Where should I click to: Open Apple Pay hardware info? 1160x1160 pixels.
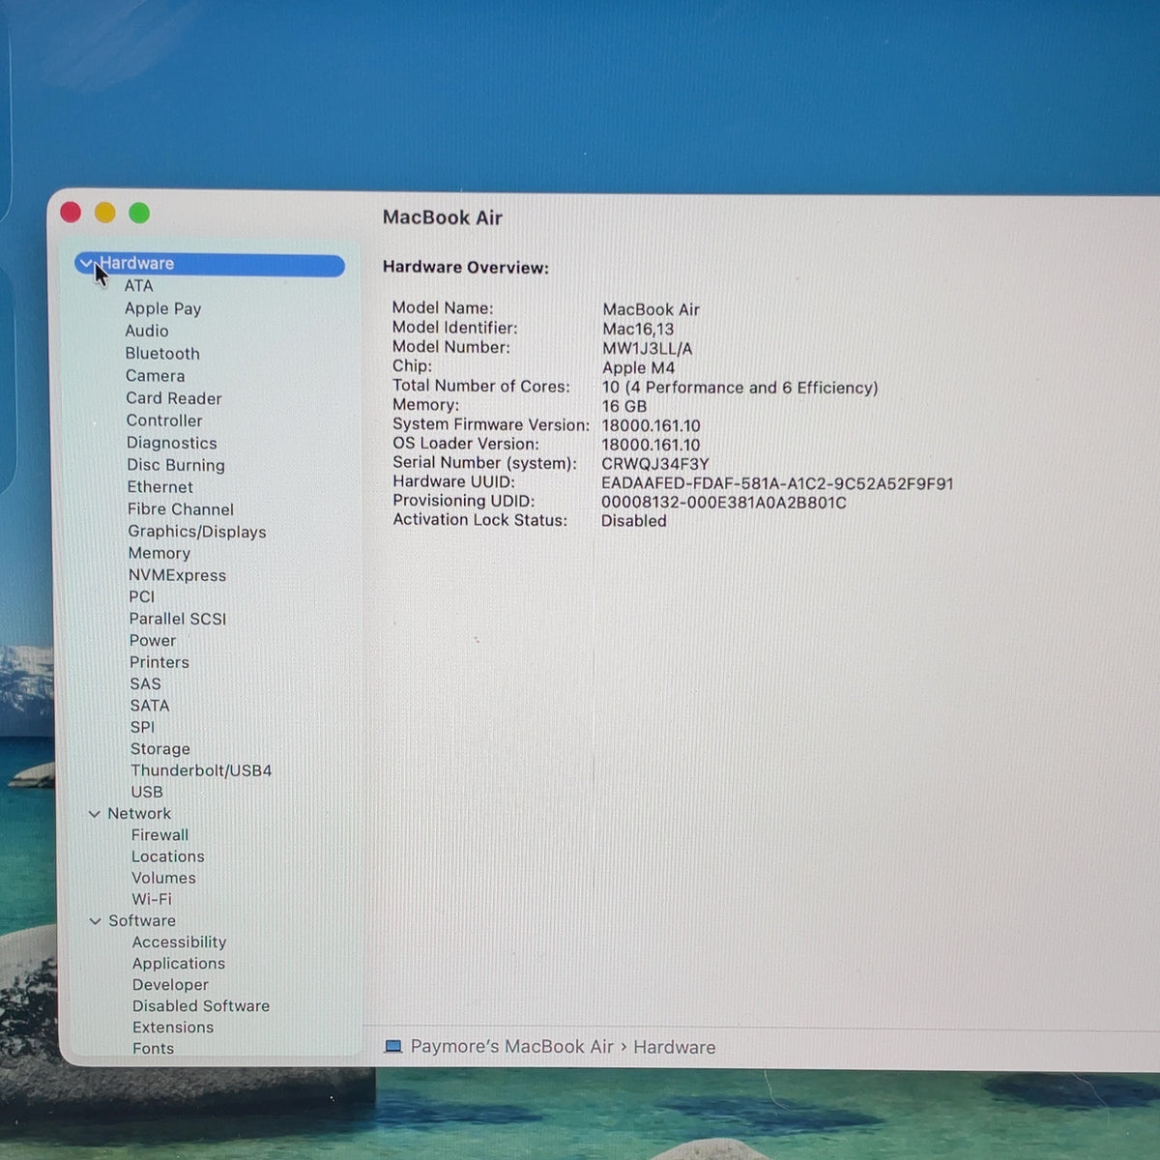tap(162, 308)
